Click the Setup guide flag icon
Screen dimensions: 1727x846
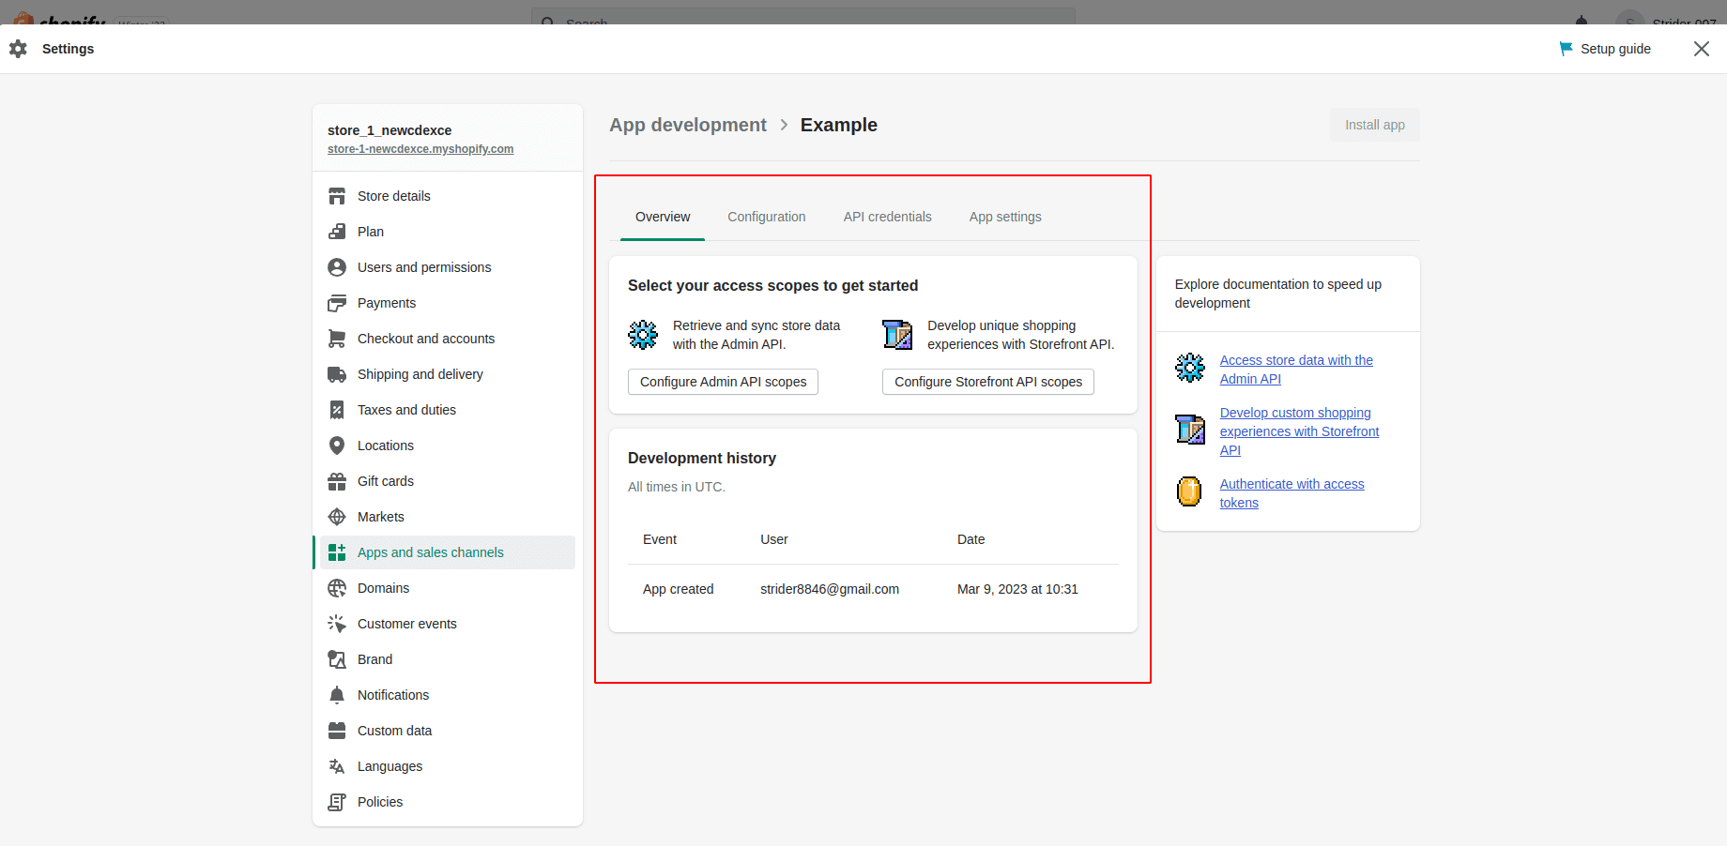pos(1566,49)
